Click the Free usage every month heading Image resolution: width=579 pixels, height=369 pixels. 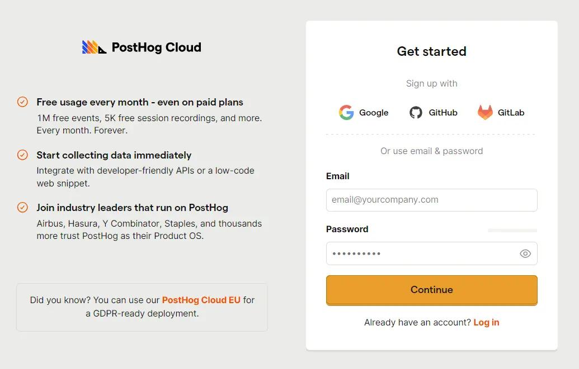[140, 102]
